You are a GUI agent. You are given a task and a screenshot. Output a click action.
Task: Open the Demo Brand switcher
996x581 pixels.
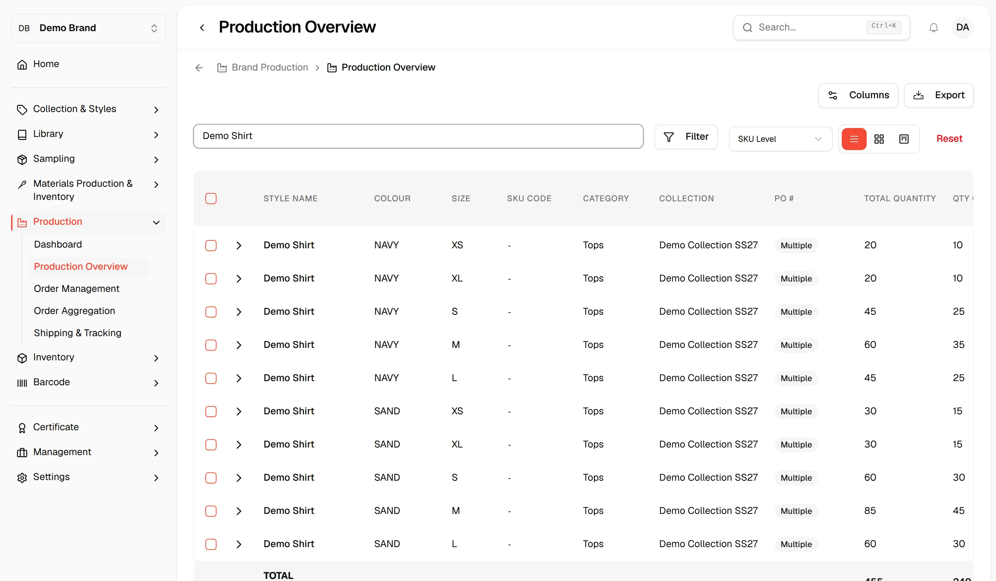pos(88,28)
